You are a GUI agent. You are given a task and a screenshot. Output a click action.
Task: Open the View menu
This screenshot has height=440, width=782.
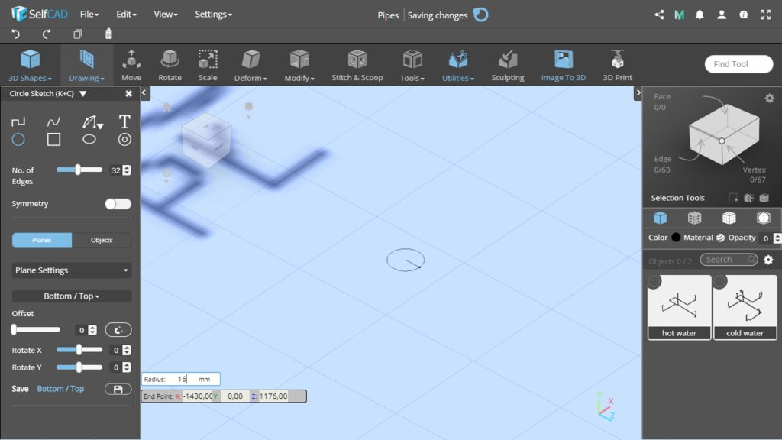pyautogui.click(x=166, y=15)
